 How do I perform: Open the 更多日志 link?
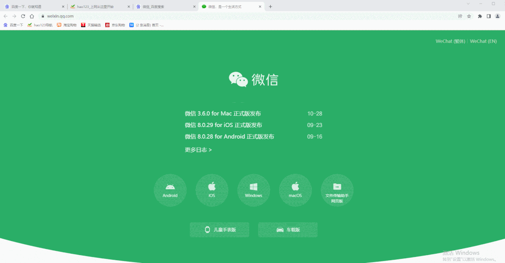(x=198, y=149)
